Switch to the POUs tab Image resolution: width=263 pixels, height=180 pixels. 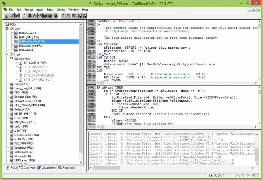click(x=12, y=168)
